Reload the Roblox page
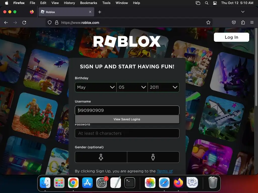Image resolution: width=258 pixels, height=193 pixels. (x=24, y=22)
